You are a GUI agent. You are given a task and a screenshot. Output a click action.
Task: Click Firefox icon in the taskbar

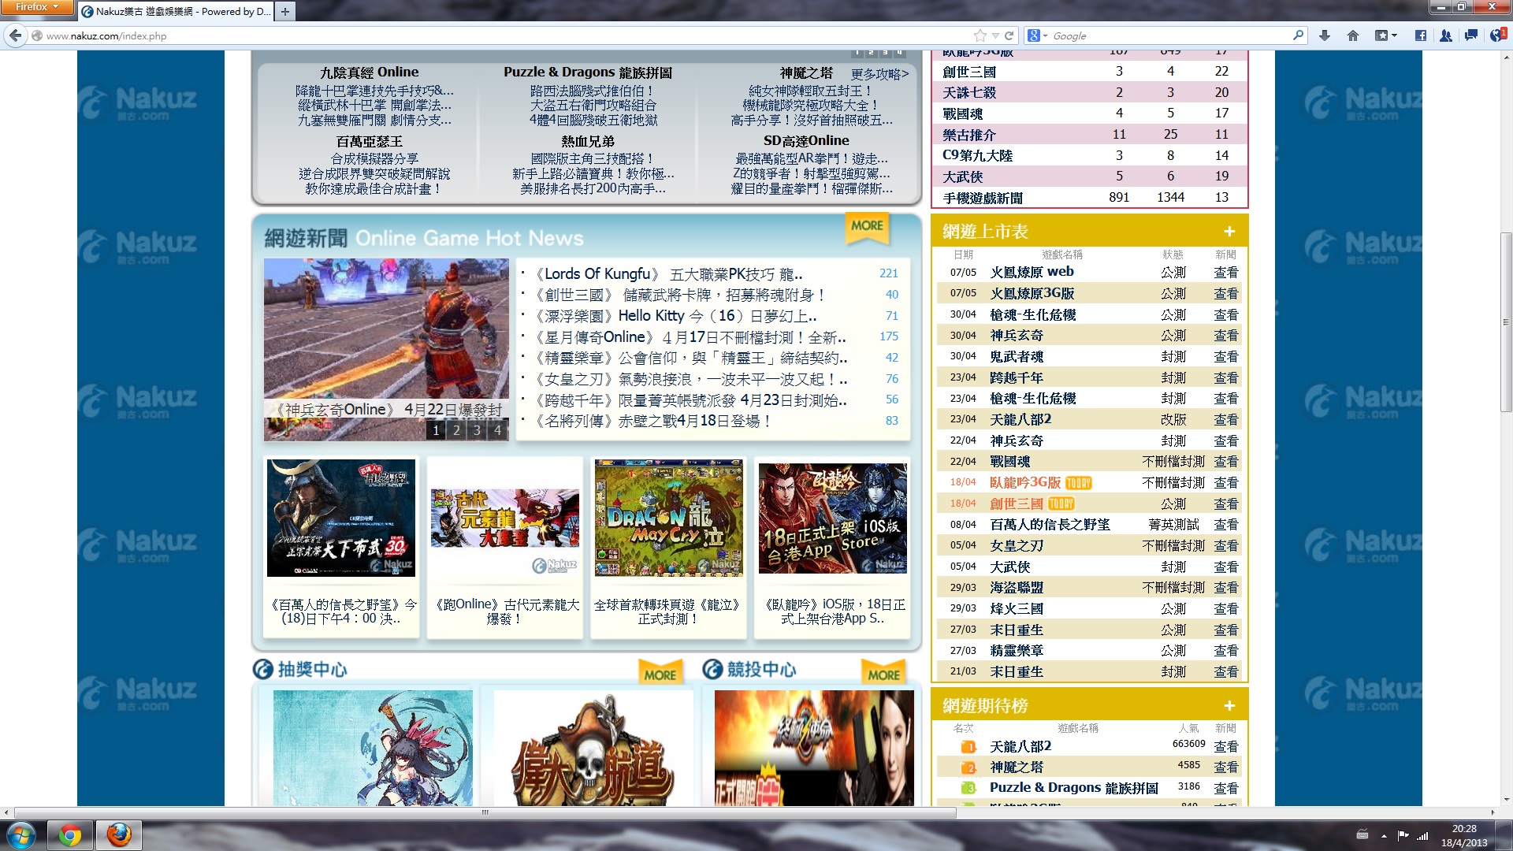coord(119,834)
